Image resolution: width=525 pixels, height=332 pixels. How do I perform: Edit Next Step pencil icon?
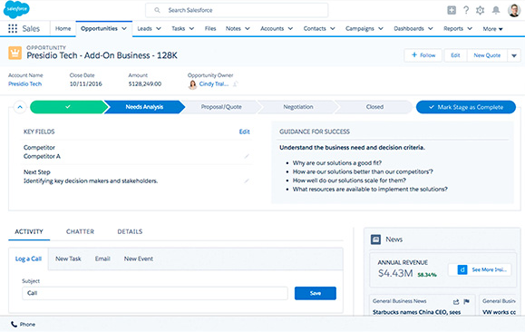point(247,181)
